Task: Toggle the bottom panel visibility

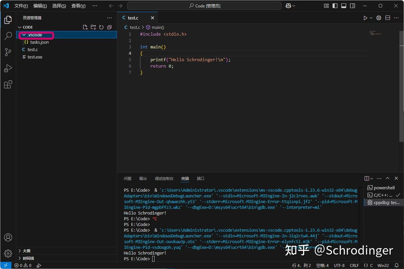Action: (x=344, y=6)
